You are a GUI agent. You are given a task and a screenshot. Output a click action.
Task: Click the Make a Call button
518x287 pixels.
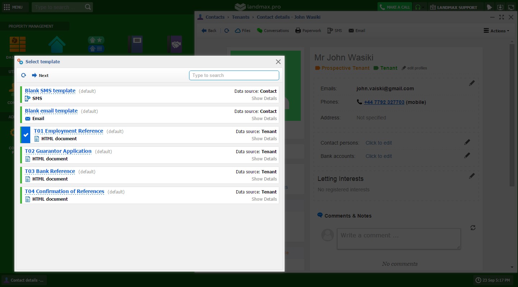pos(394,7)
